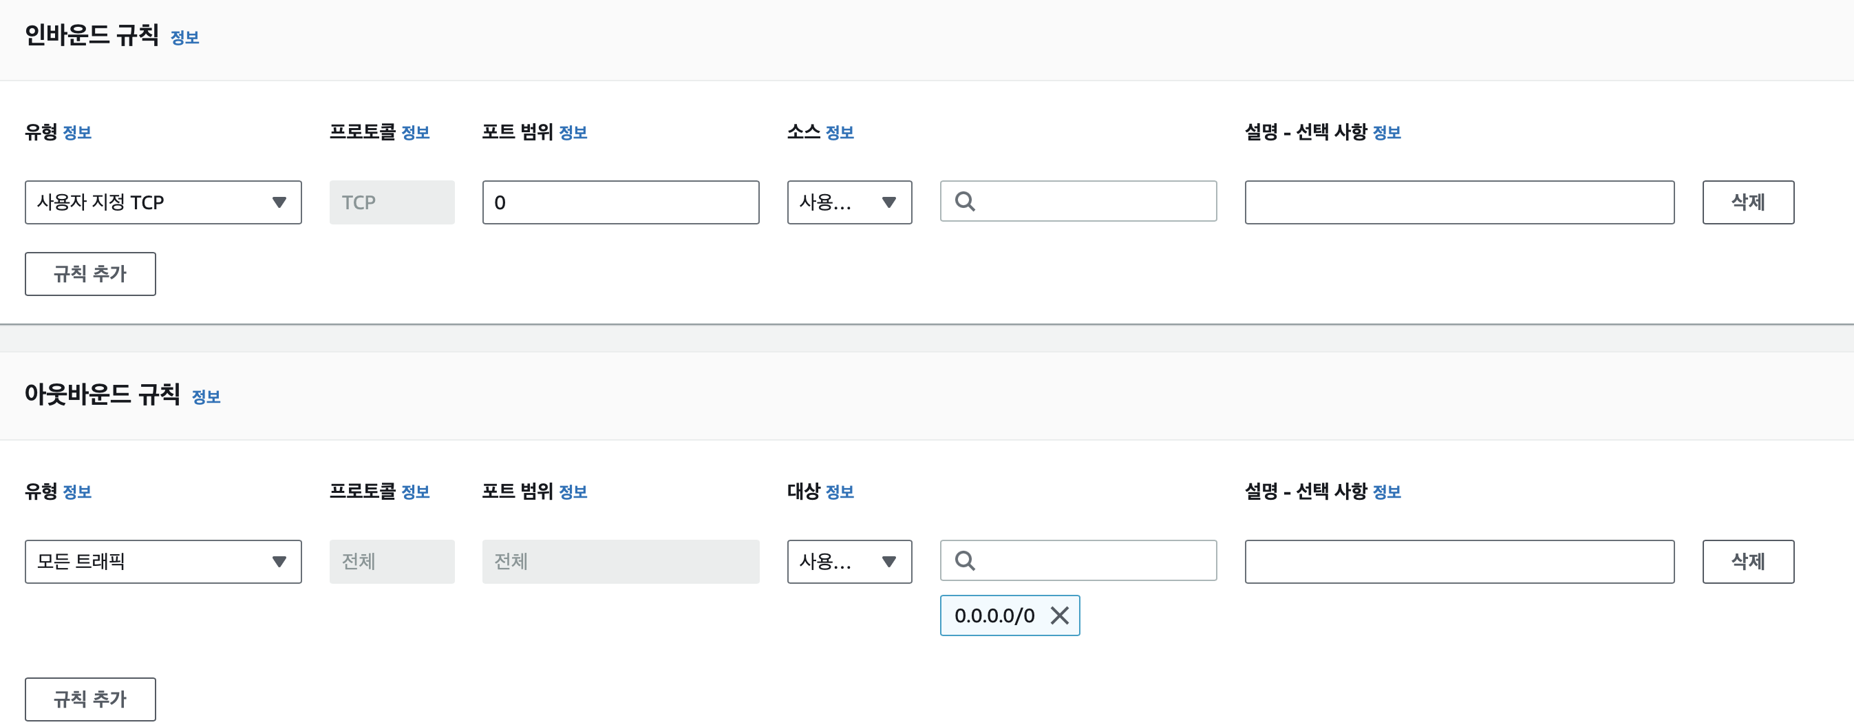
Task: Open inbound '설명 - 선택 사항' 정보 link
Action: pos(1387,132)
